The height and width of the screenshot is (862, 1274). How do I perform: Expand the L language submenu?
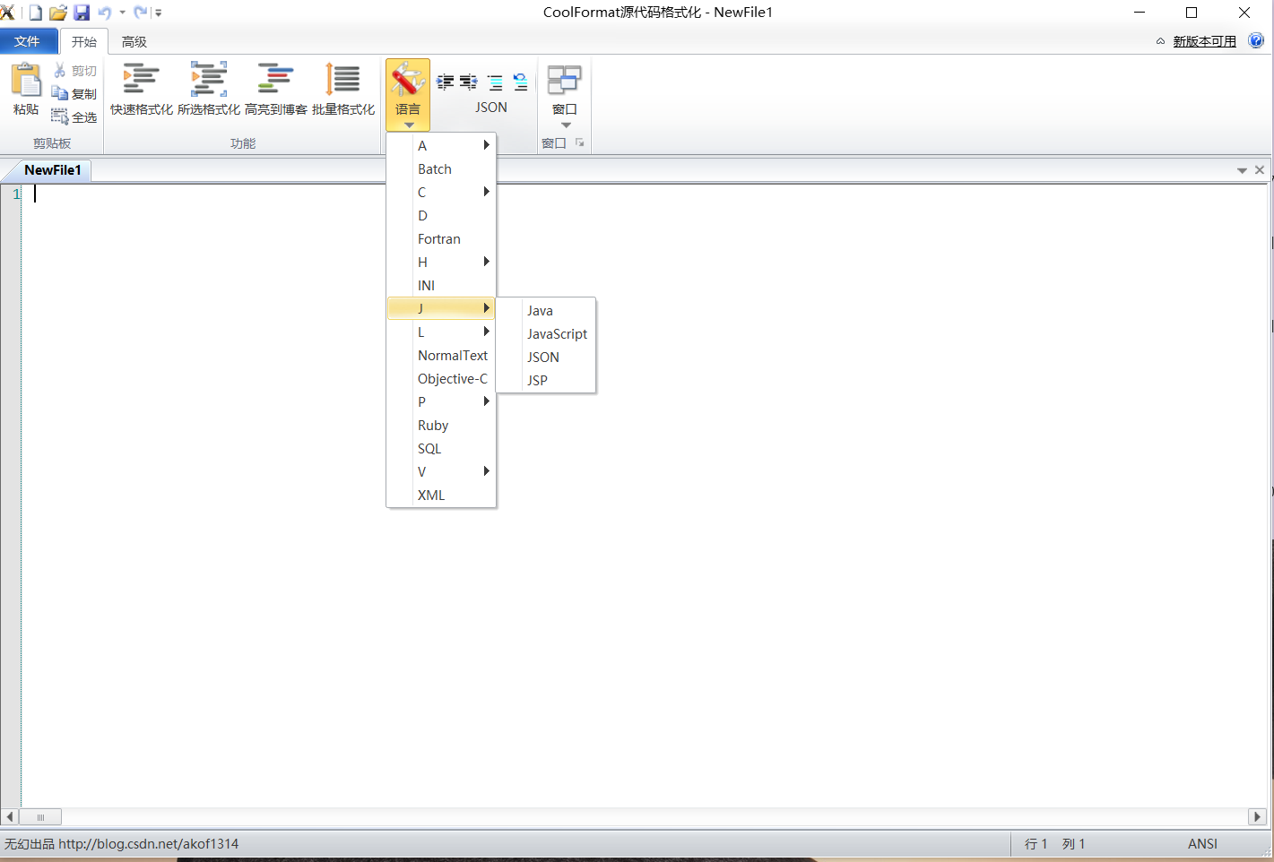441,332
